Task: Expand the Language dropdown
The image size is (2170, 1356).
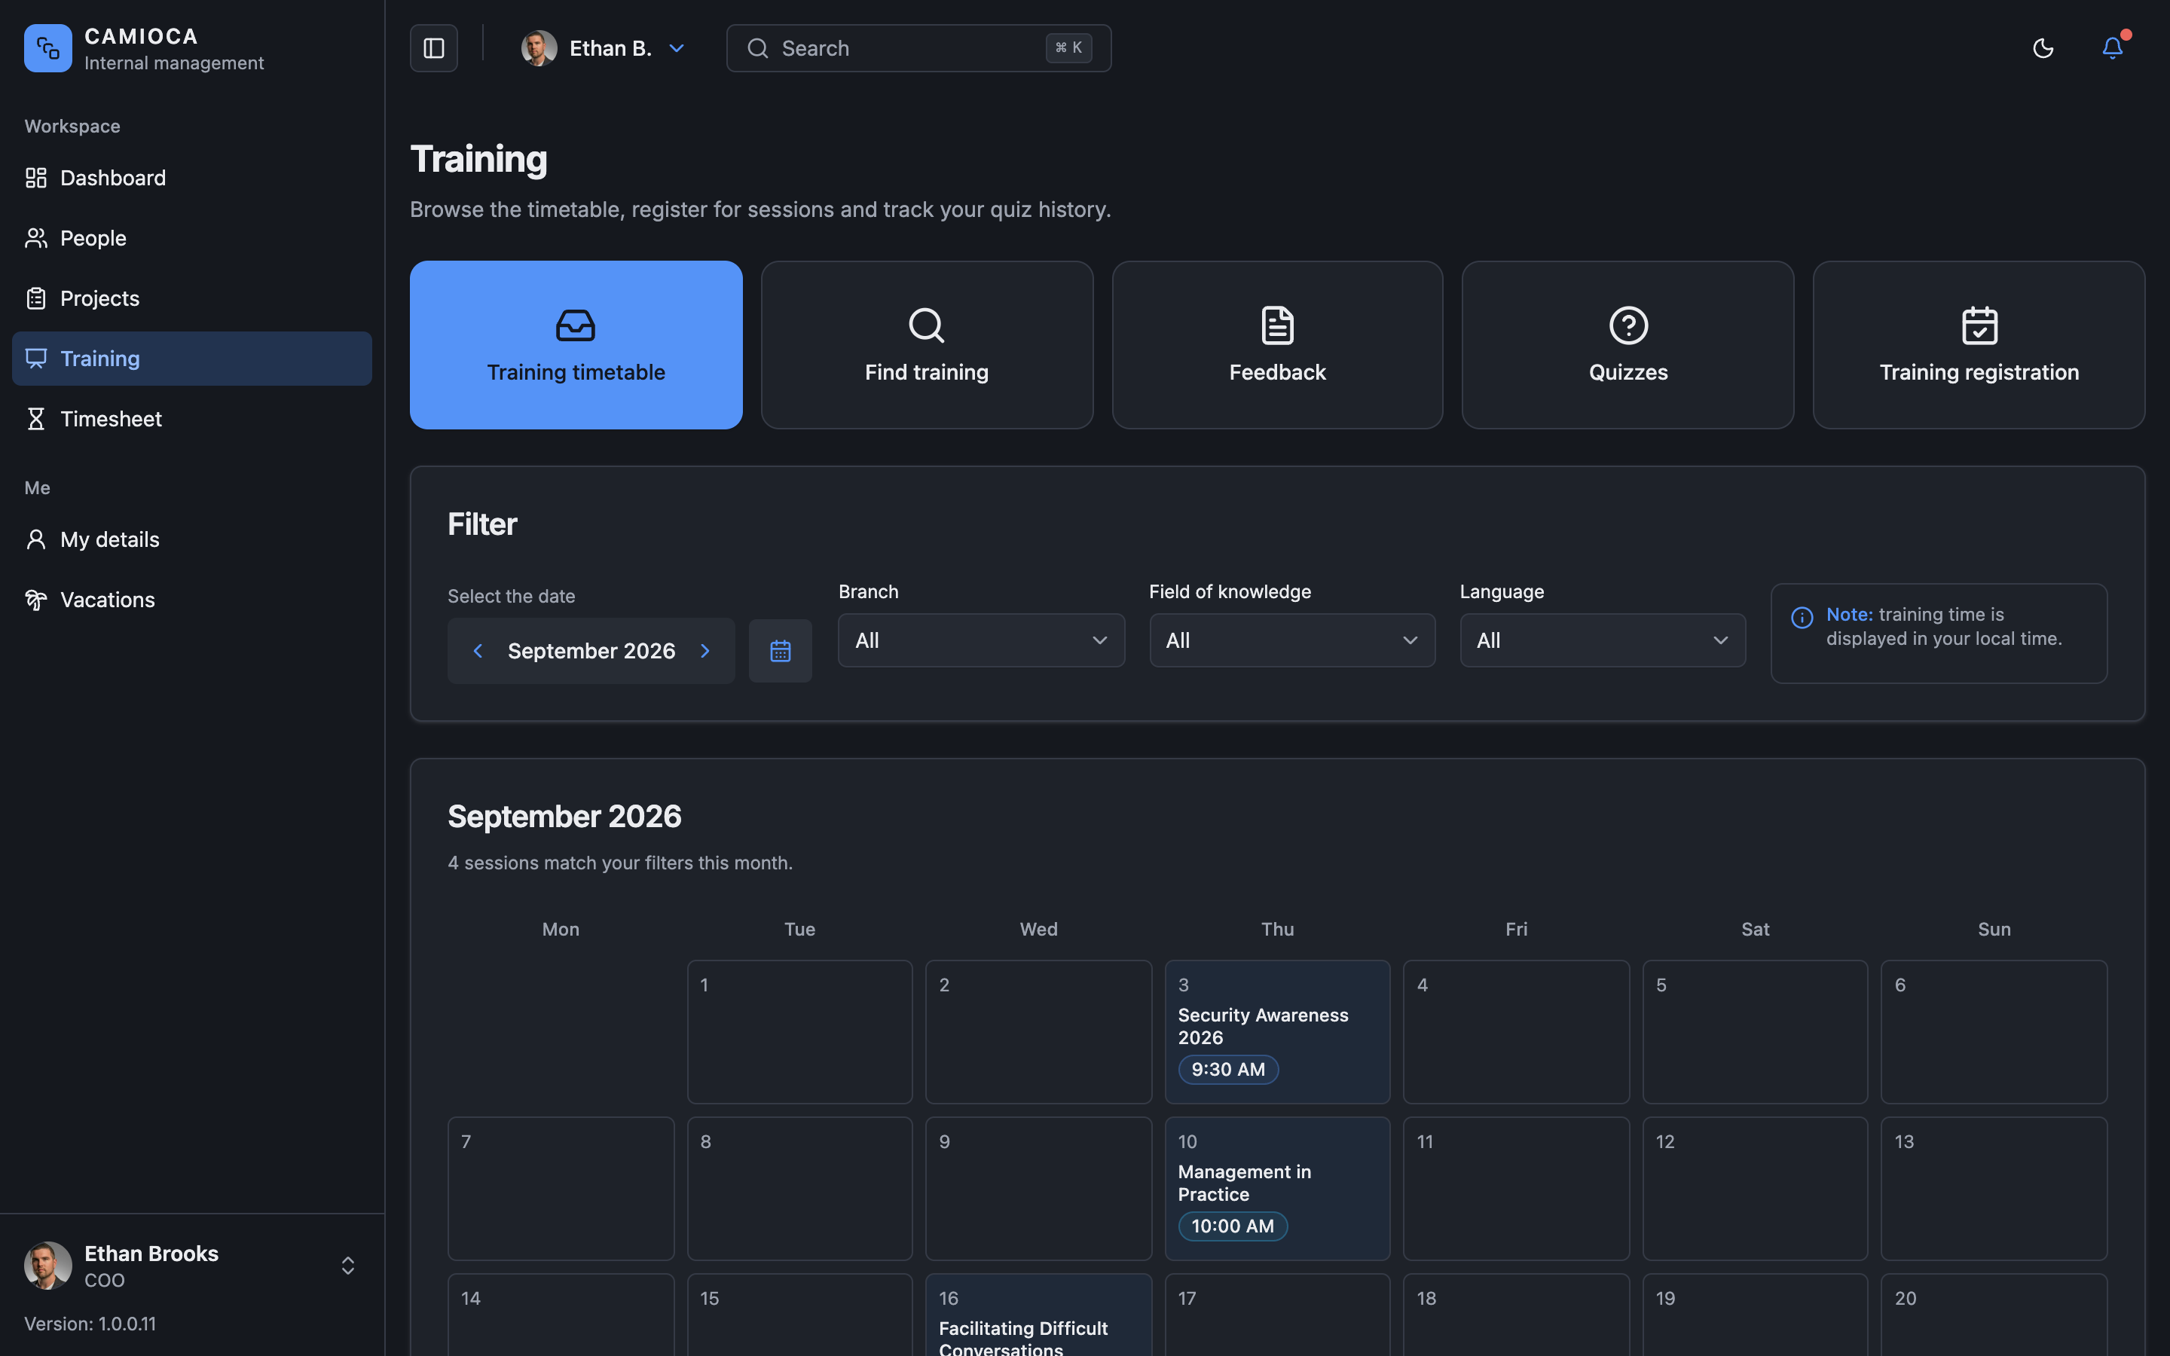Action: [1603, 640]
